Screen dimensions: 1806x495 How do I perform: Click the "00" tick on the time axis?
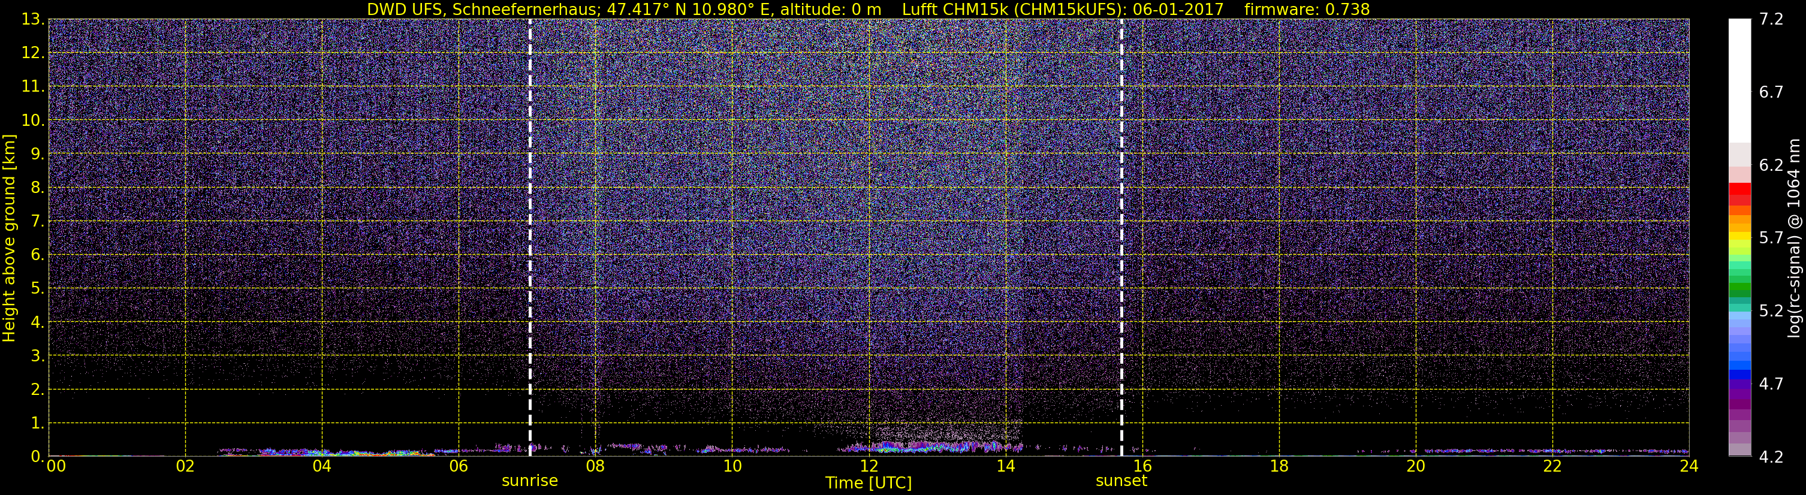click(56, 466)
